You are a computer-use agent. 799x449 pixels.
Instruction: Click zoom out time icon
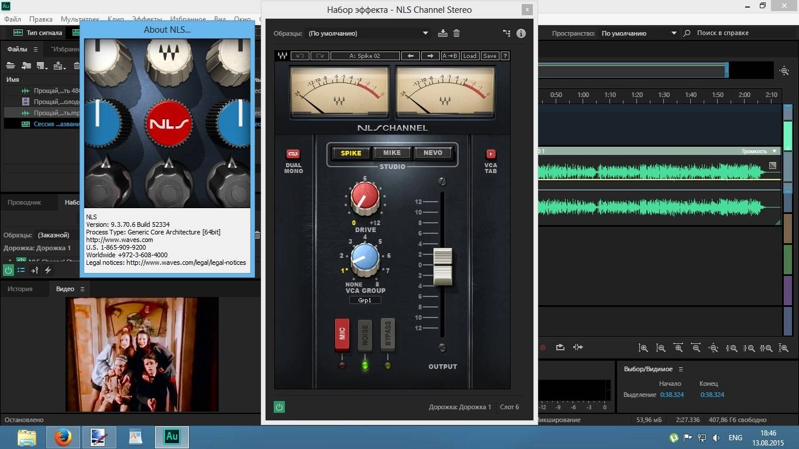[696, 348]
